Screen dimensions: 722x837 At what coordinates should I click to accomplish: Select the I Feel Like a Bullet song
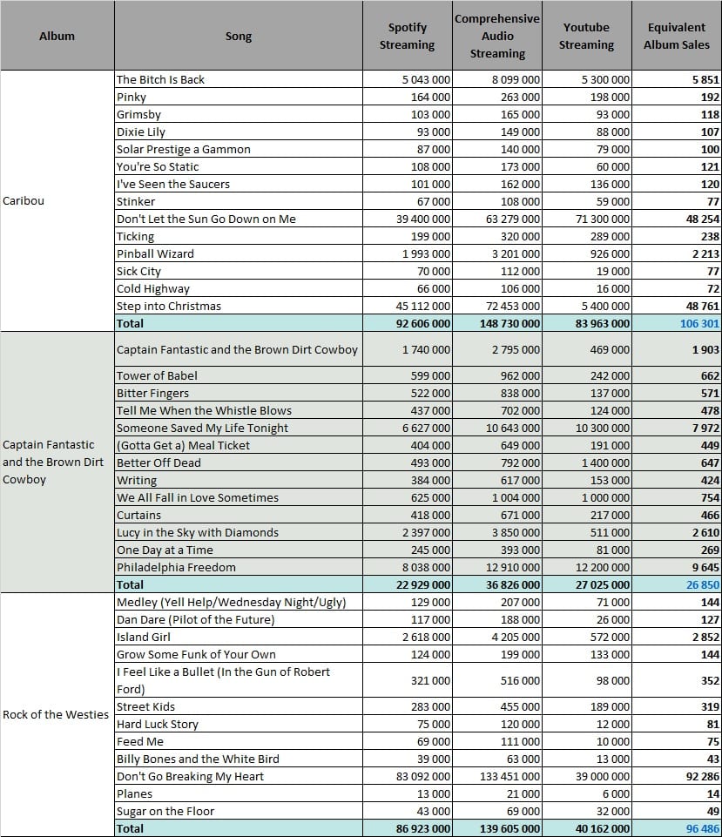point(239,680)
